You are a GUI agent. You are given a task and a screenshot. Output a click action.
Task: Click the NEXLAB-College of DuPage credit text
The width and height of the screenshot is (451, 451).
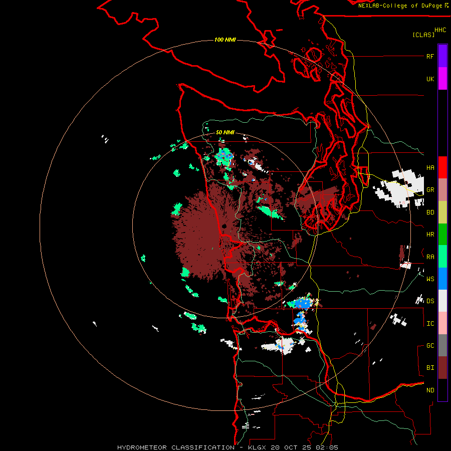400,6
